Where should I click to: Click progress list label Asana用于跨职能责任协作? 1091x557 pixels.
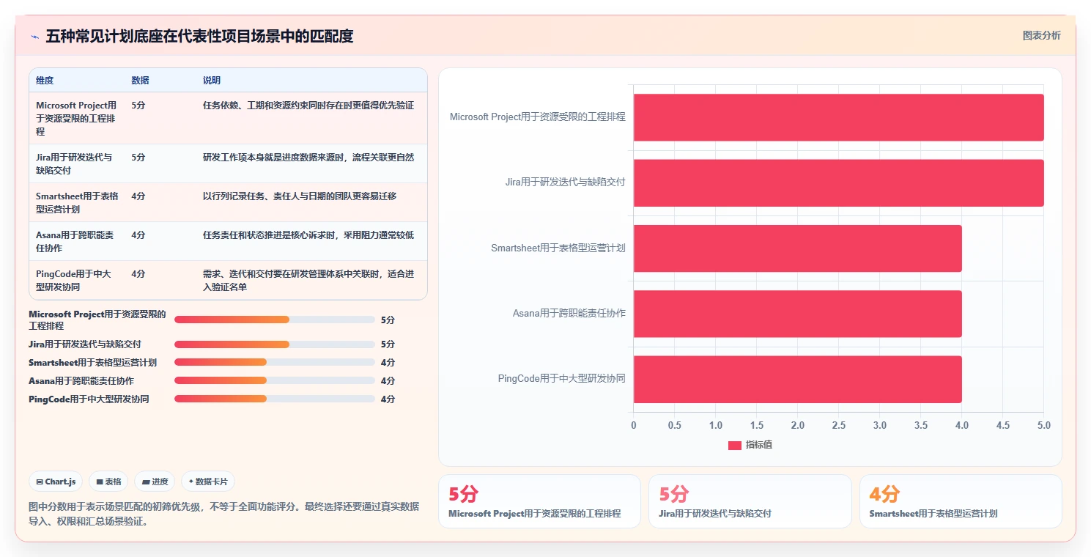[x=81, y=381]
